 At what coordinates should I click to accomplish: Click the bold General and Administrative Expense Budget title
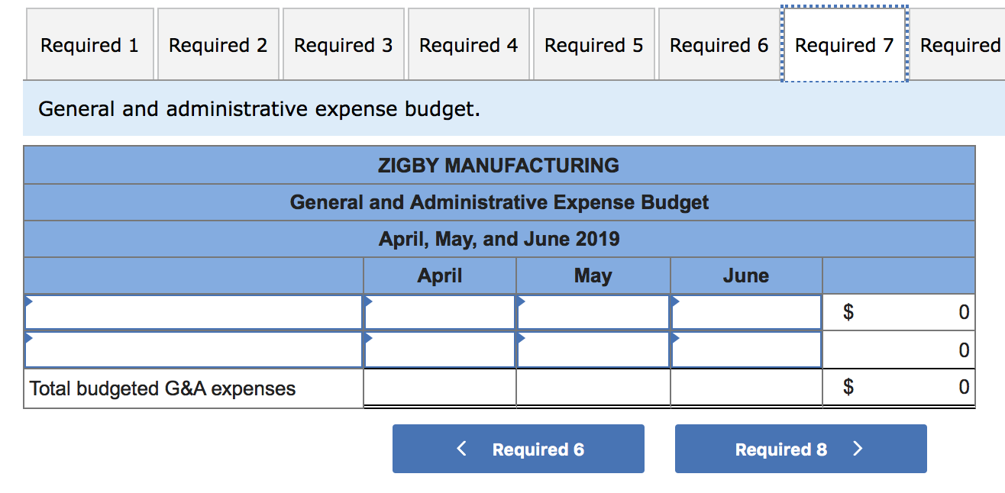pyautogui.click(x=499, y=202)
